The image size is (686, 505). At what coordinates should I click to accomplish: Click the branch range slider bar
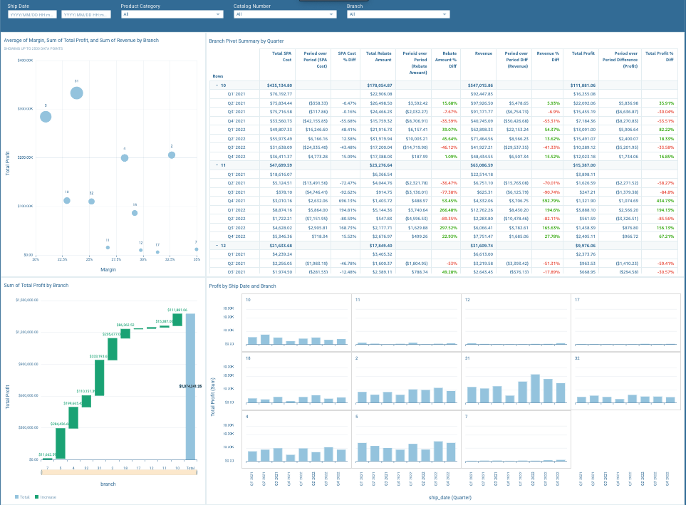(x=119, y=472)
